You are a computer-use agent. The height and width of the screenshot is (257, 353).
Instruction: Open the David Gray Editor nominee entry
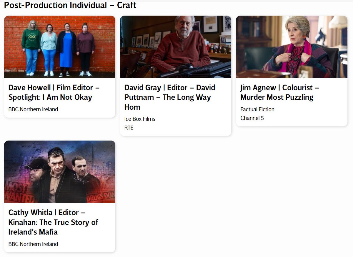click(170, 97)
